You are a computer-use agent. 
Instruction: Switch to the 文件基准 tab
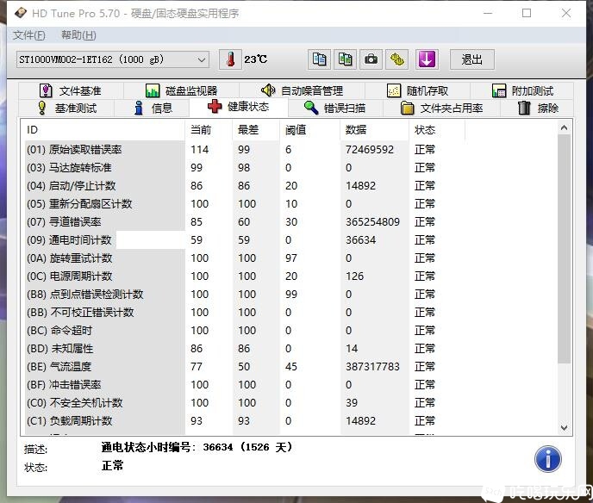(71, 90)
